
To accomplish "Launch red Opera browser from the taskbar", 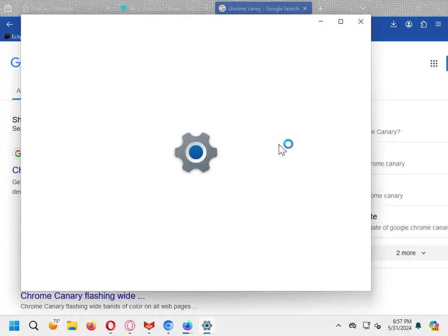I will coord(111,325).
